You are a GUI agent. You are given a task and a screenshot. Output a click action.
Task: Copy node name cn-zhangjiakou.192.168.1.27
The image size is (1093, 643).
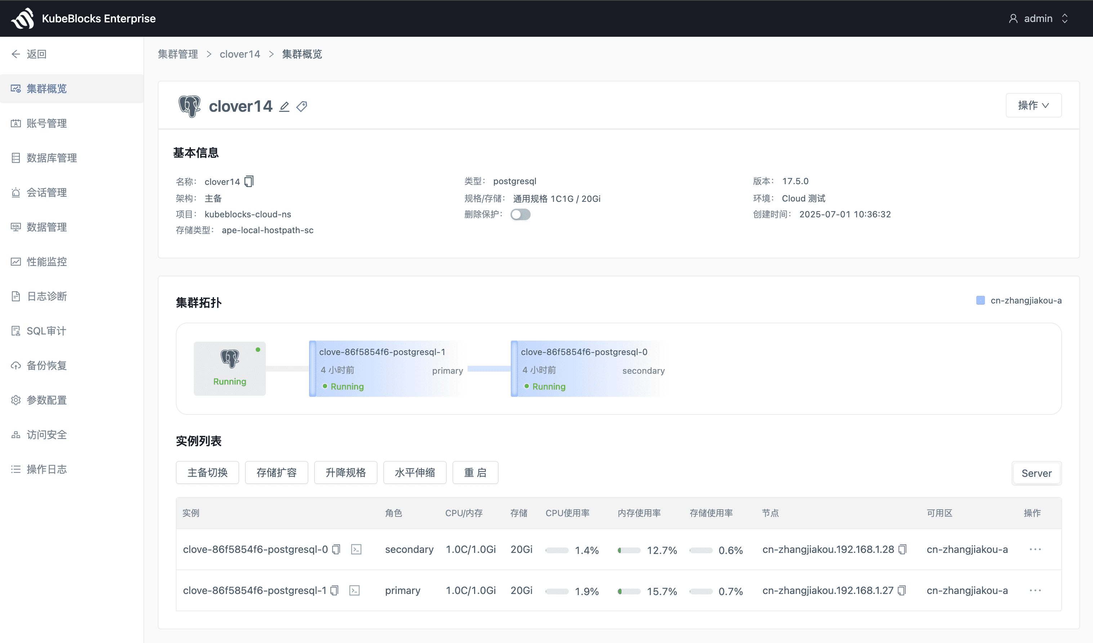click(x=902, y=590)
